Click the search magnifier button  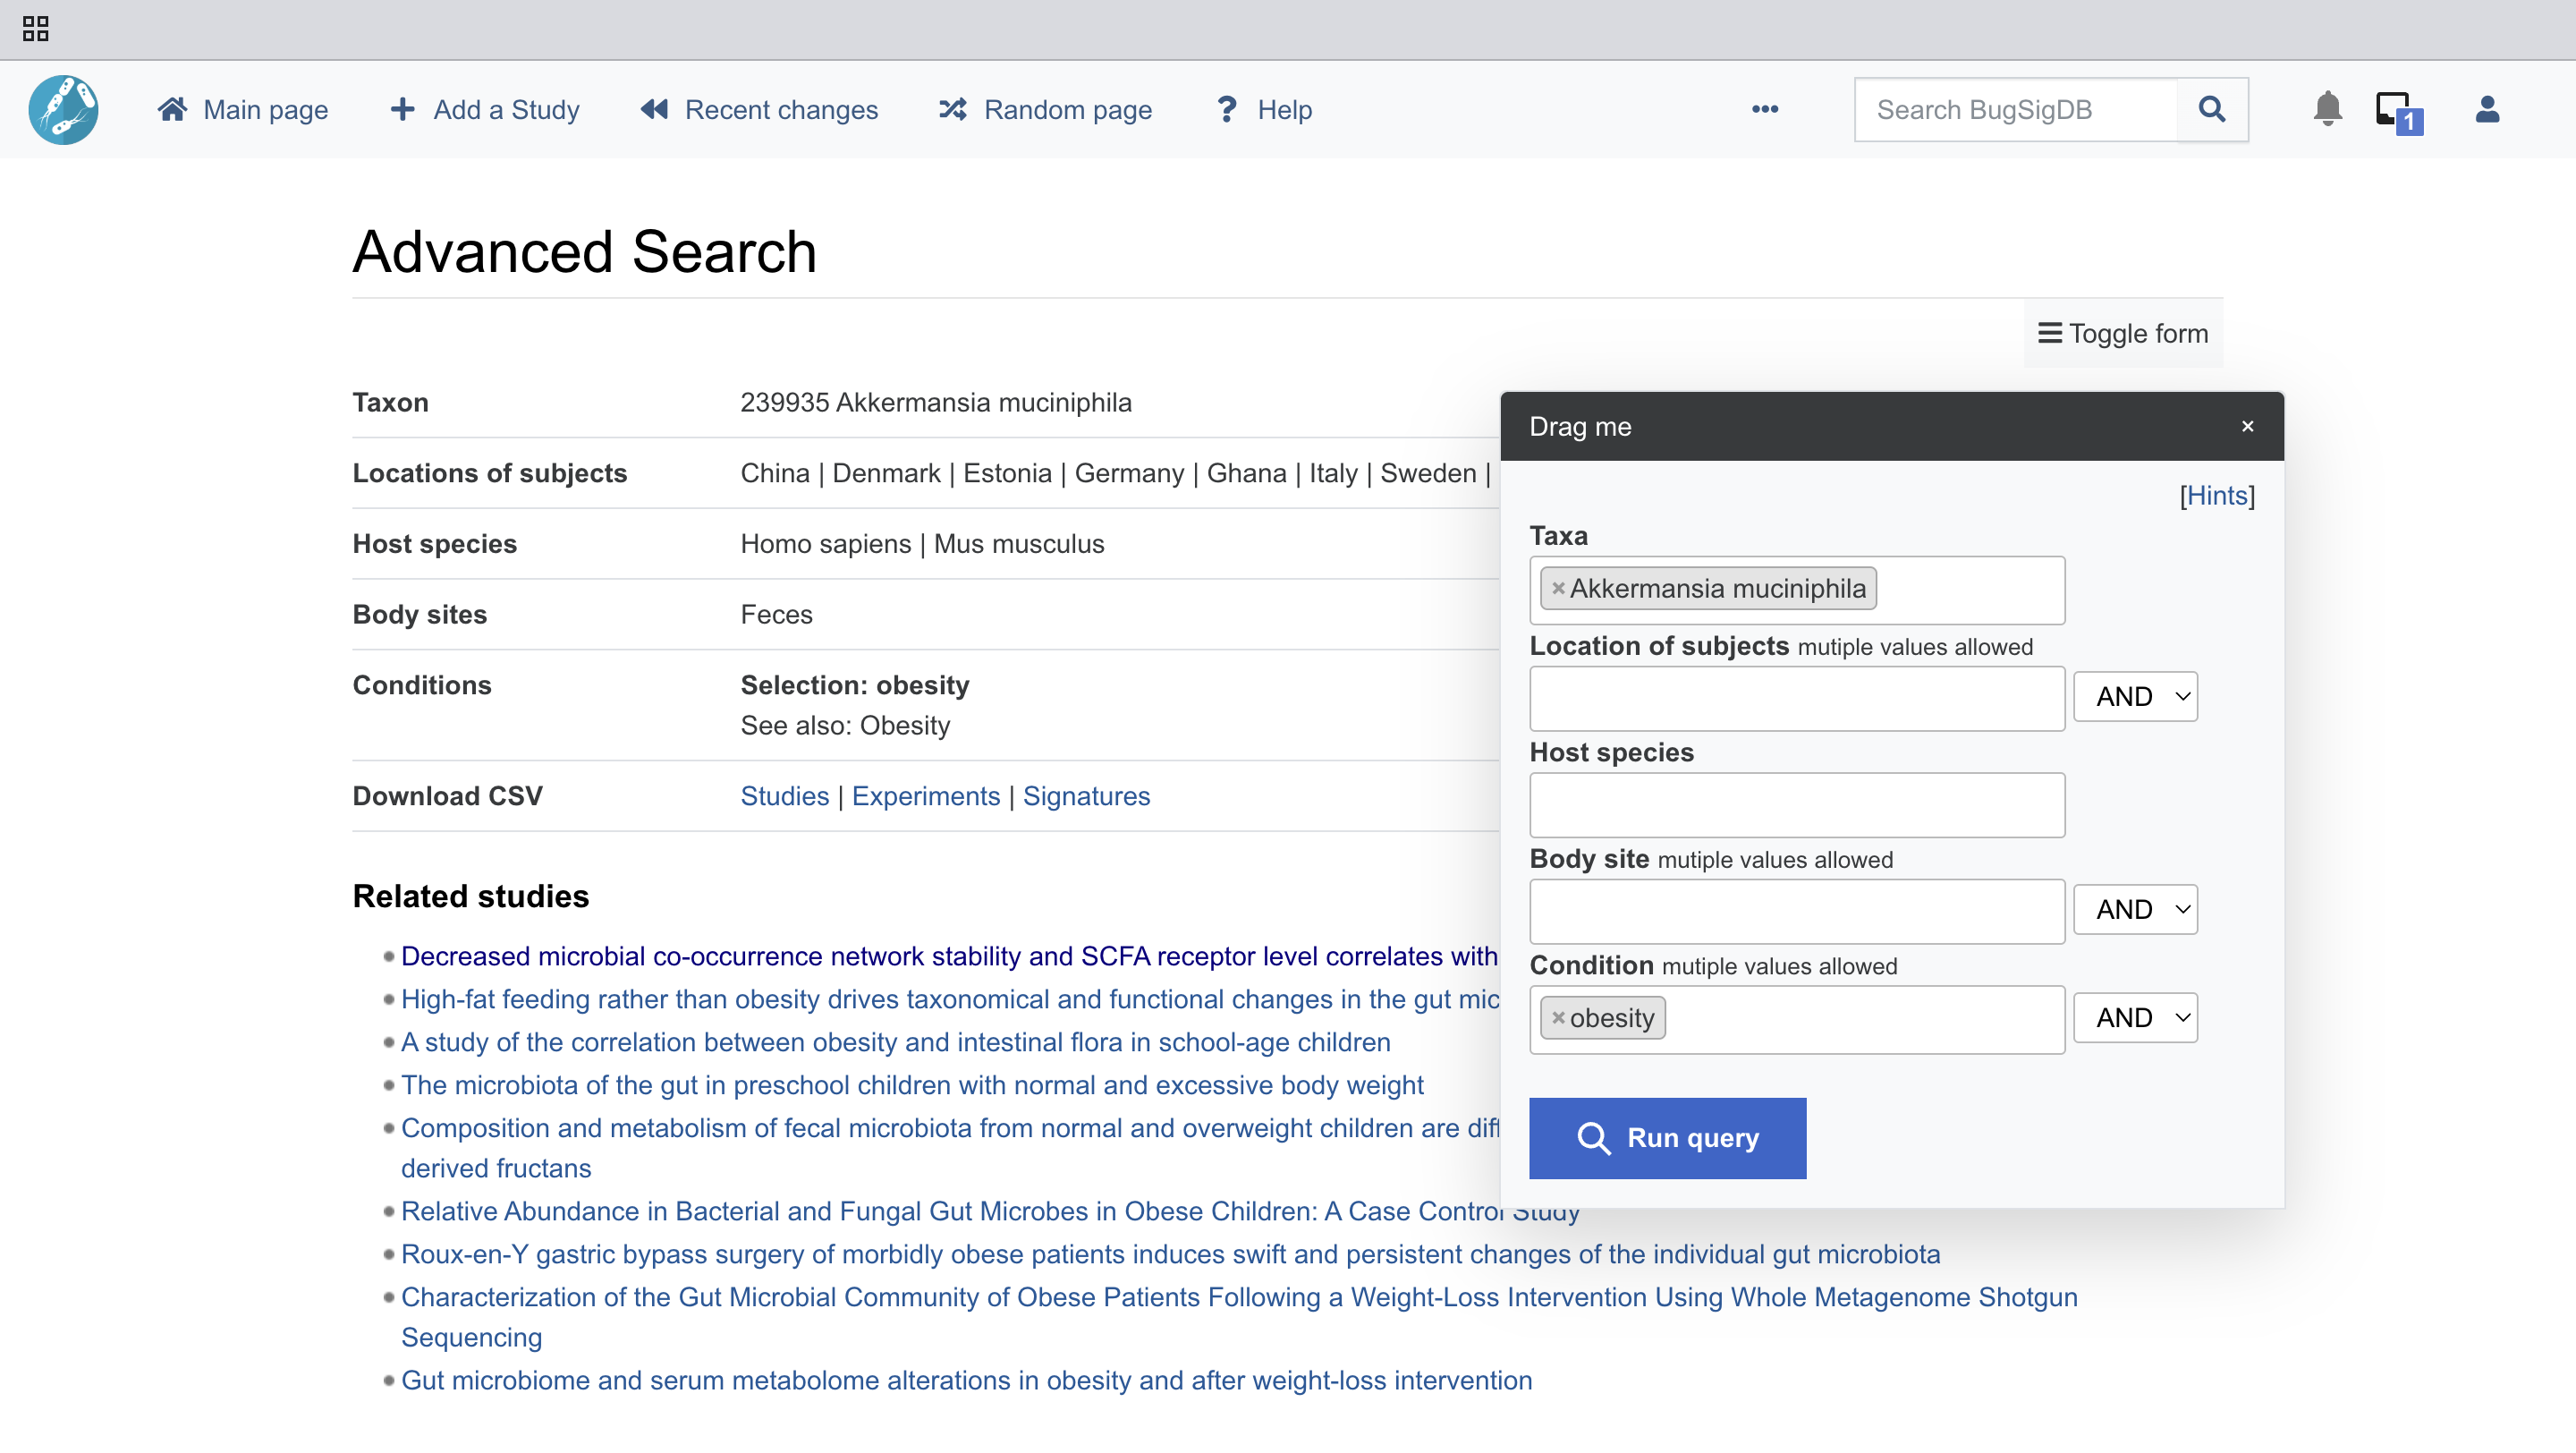tap(2212, 110)
